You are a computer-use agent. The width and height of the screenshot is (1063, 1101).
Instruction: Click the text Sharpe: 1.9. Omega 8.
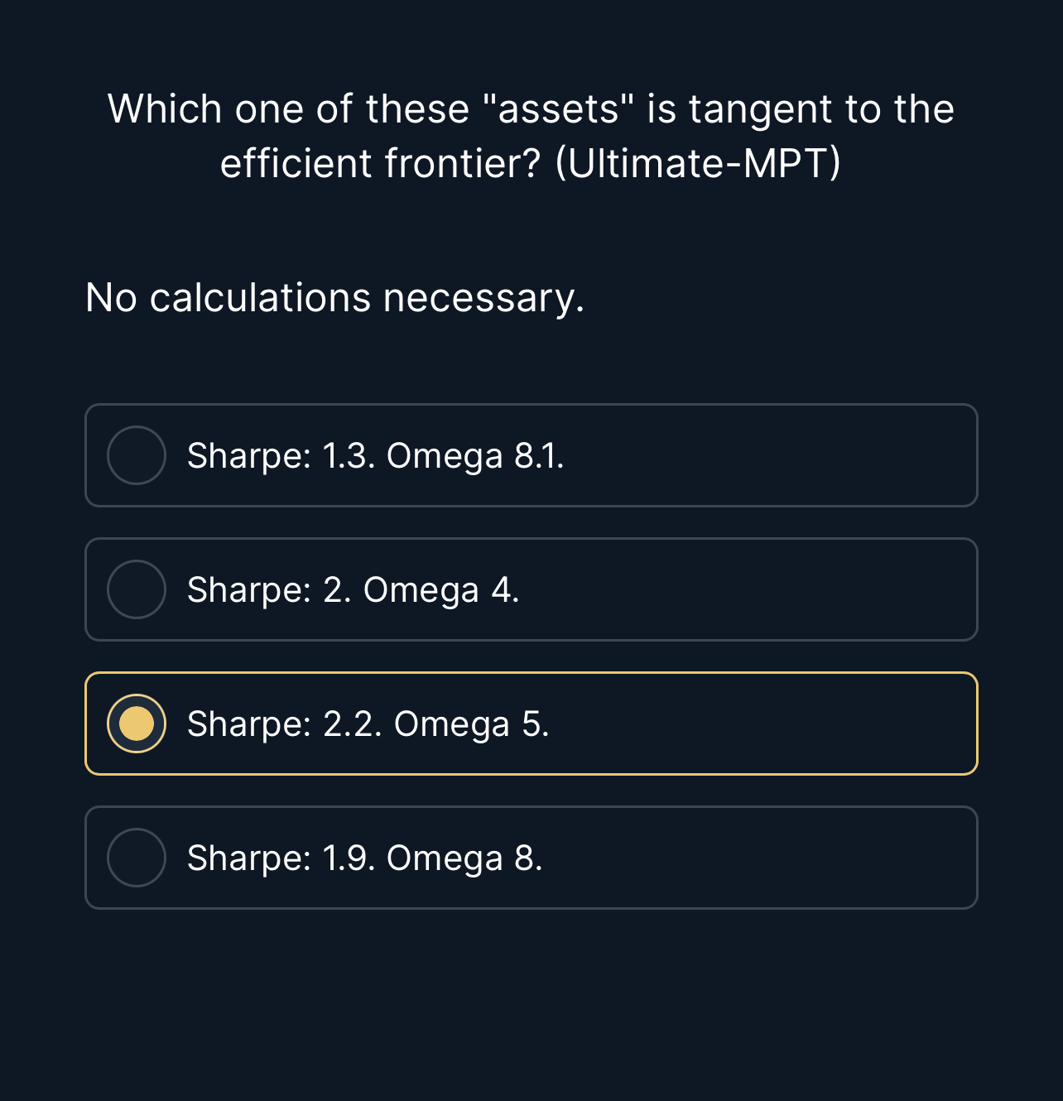(x=364, y=858)
